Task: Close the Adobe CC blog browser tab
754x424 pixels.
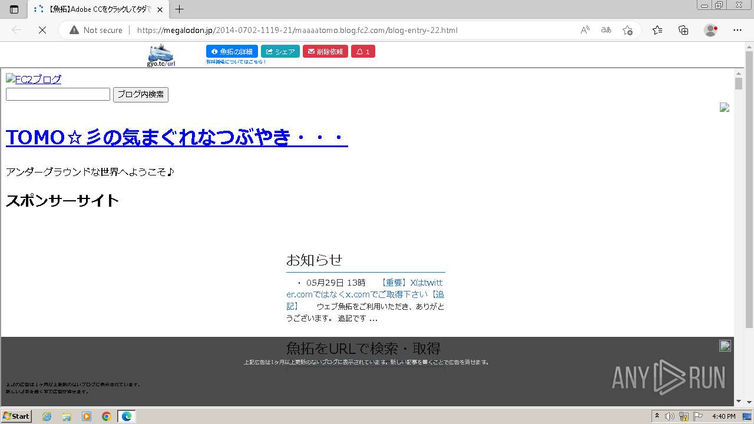Action: tap(160, 9)
